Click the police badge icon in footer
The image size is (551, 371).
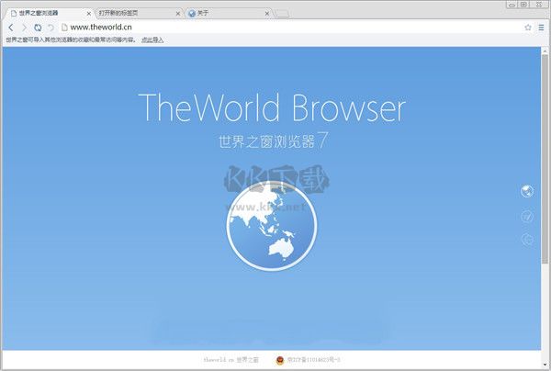tap(280, 360)
